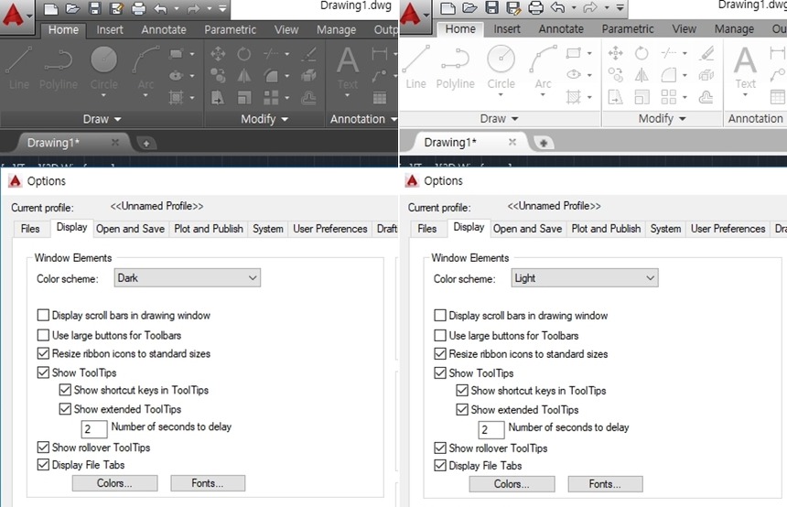787x507 pixels.
Task: Select the Text tool in the light Annotation panel
Action: click(745, 70)
